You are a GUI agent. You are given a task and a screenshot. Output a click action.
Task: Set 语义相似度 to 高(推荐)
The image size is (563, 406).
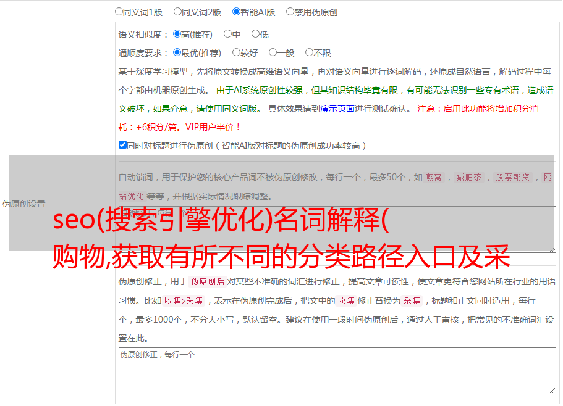pos(177,34)
